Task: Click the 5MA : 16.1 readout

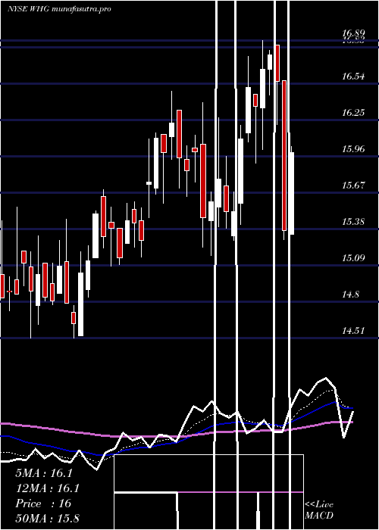Action: pos(44,473)
